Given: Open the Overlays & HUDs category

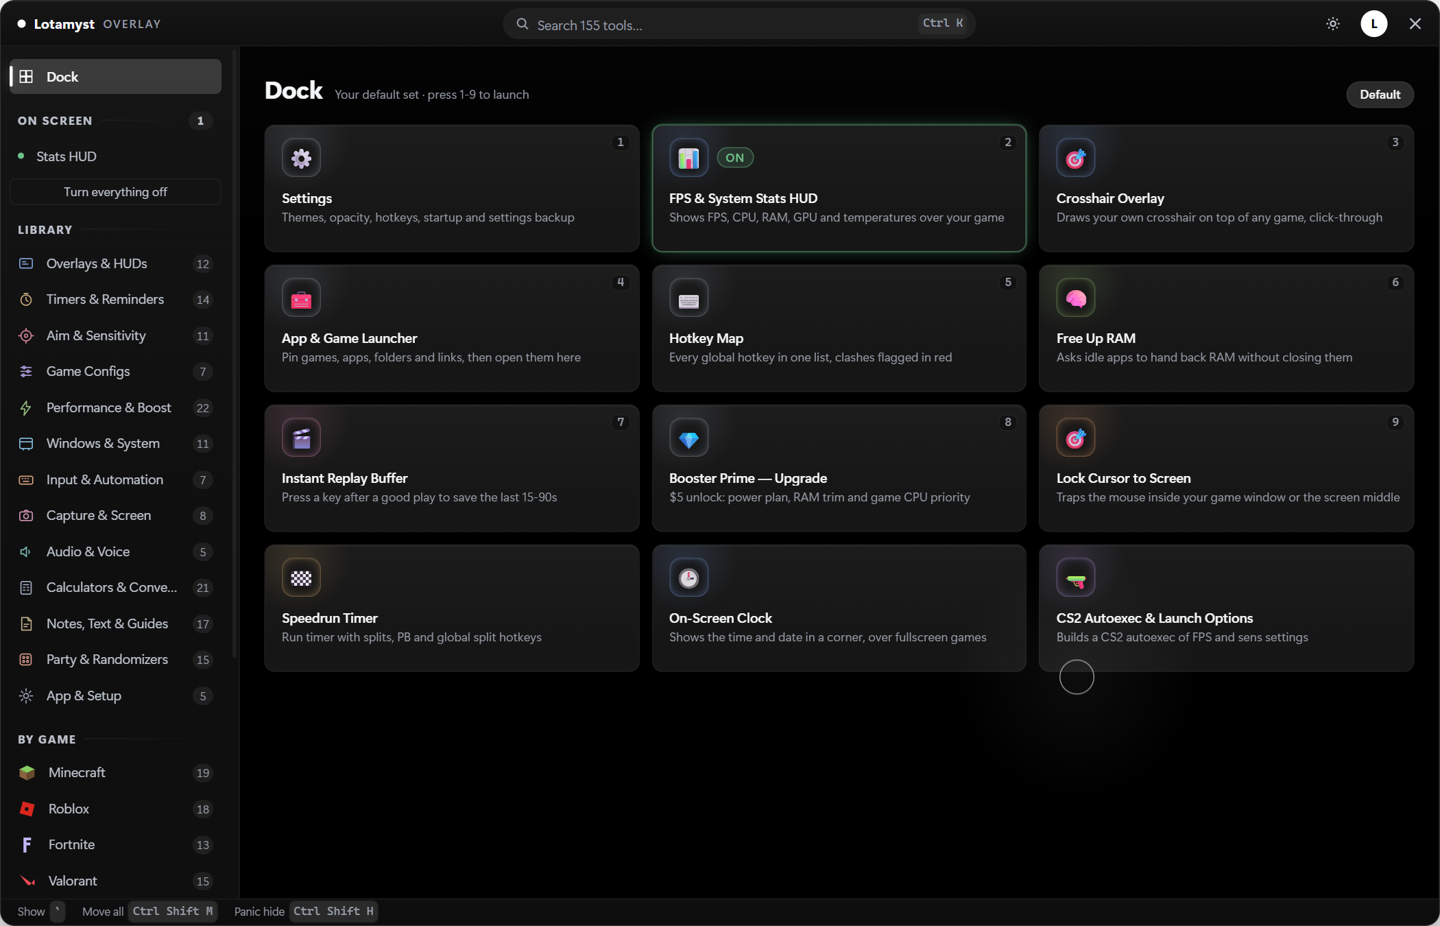Looking at the screenshot, I should point(115,264).
